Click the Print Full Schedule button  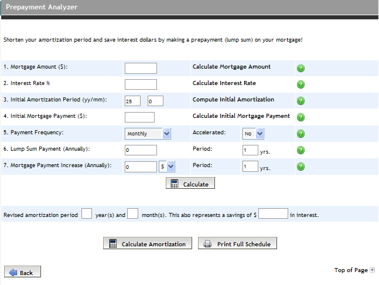[x=237, y=243]
